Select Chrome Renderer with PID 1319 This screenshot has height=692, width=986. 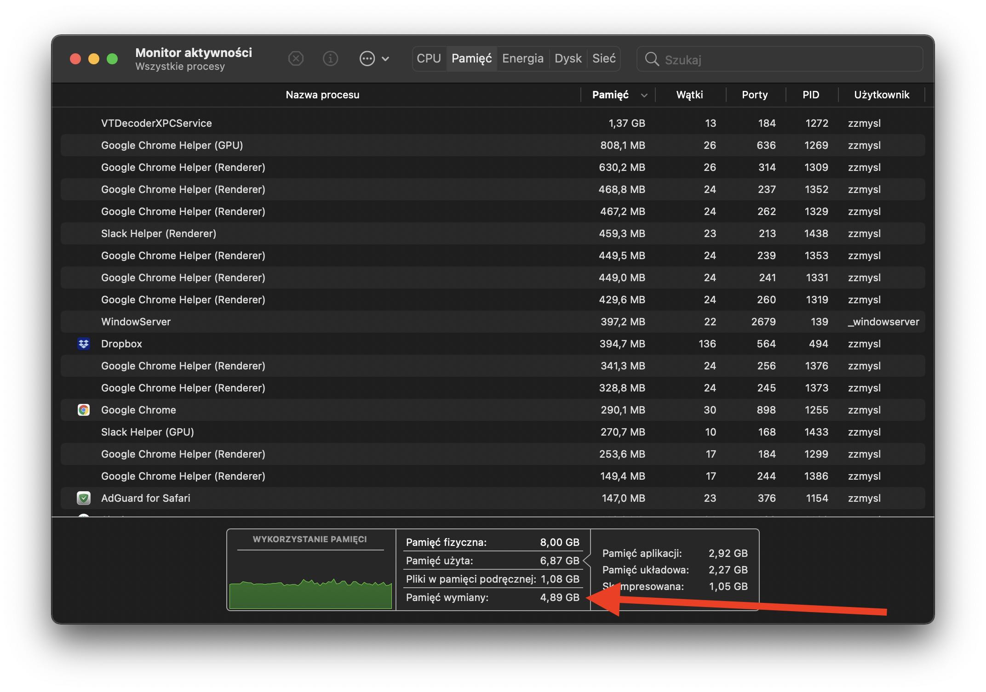point(493,300)
